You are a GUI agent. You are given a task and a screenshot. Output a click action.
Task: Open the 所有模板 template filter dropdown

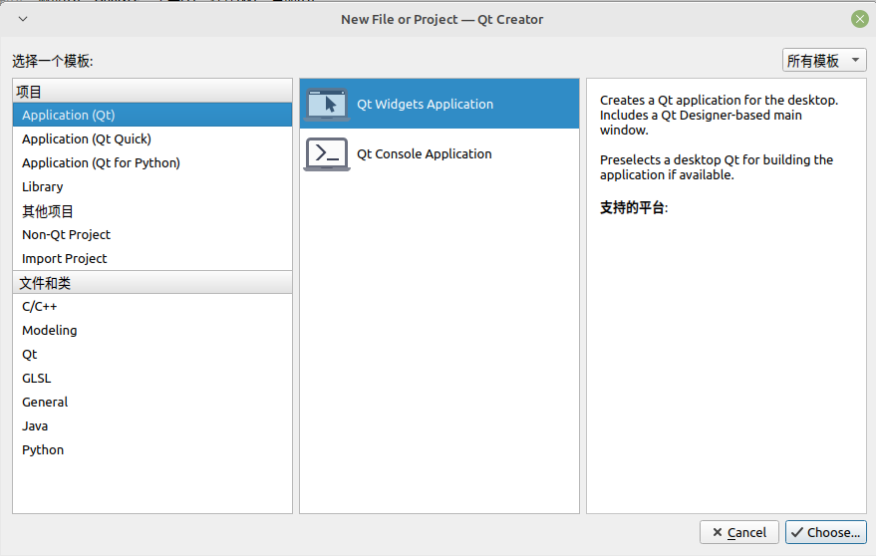coord(823,61)
